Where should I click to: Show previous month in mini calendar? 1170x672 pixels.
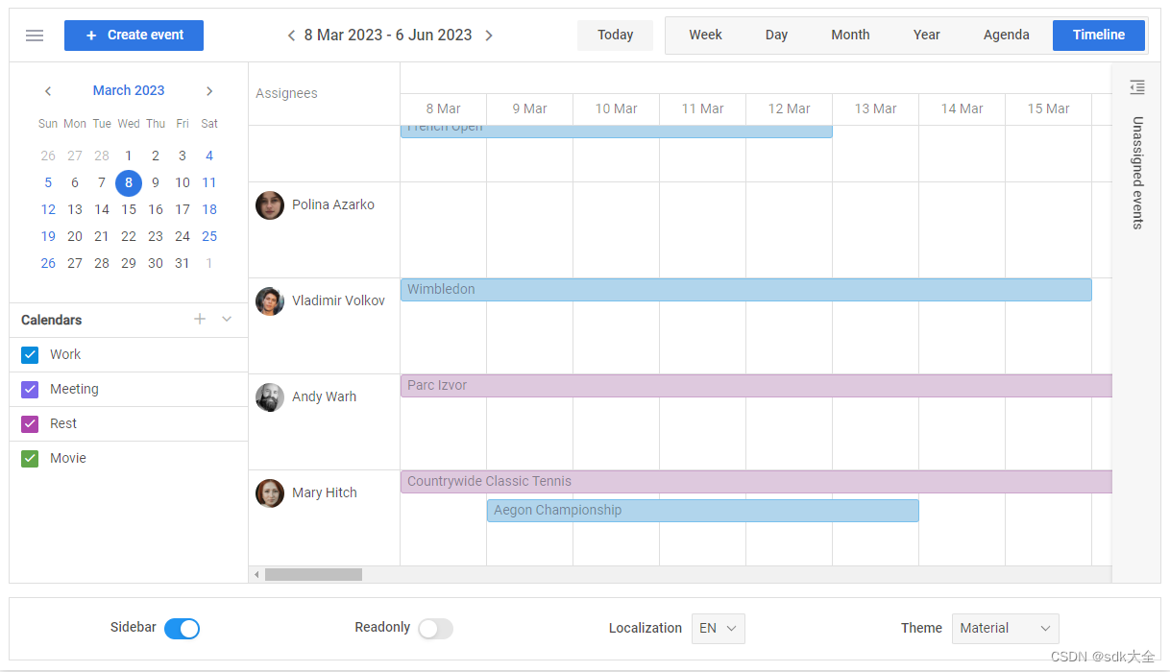tap(48, 91)
